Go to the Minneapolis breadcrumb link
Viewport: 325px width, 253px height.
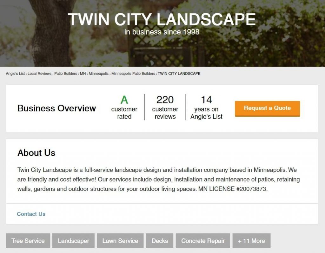point(98,74)
